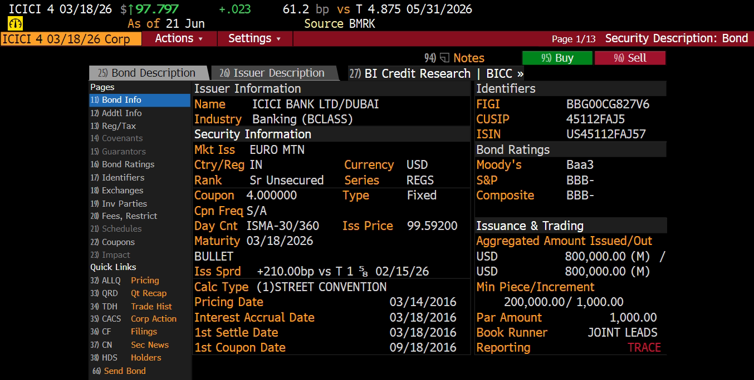Click the Pricing Date 03/14/2016
The width and height of the screenshot is (754, 380).
(x=423, y=302)
